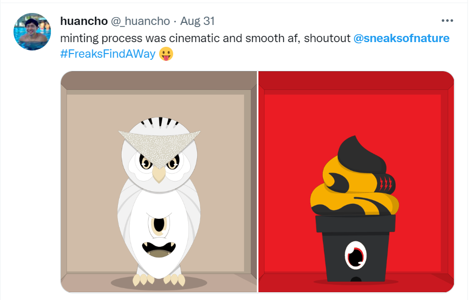The image size is (469, 300).
Task: Open the three-dot more options menu
Action: [x=447, y=21]
